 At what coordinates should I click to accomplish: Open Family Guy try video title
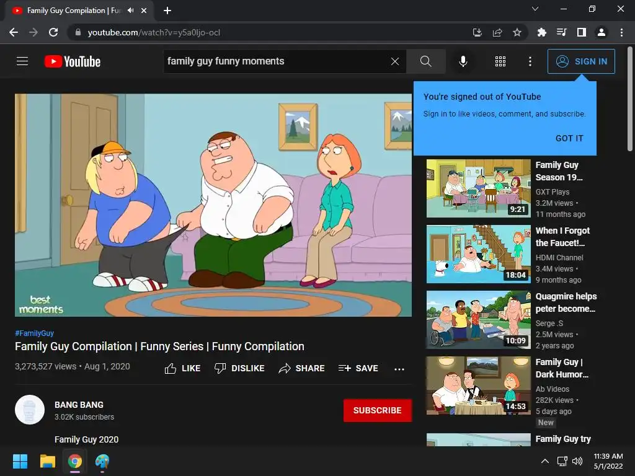(x=563, y=439)
